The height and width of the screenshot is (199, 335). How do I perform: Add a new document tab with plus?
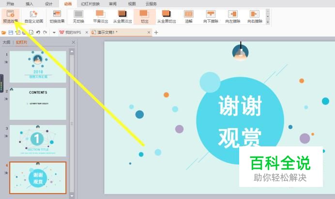156,32
